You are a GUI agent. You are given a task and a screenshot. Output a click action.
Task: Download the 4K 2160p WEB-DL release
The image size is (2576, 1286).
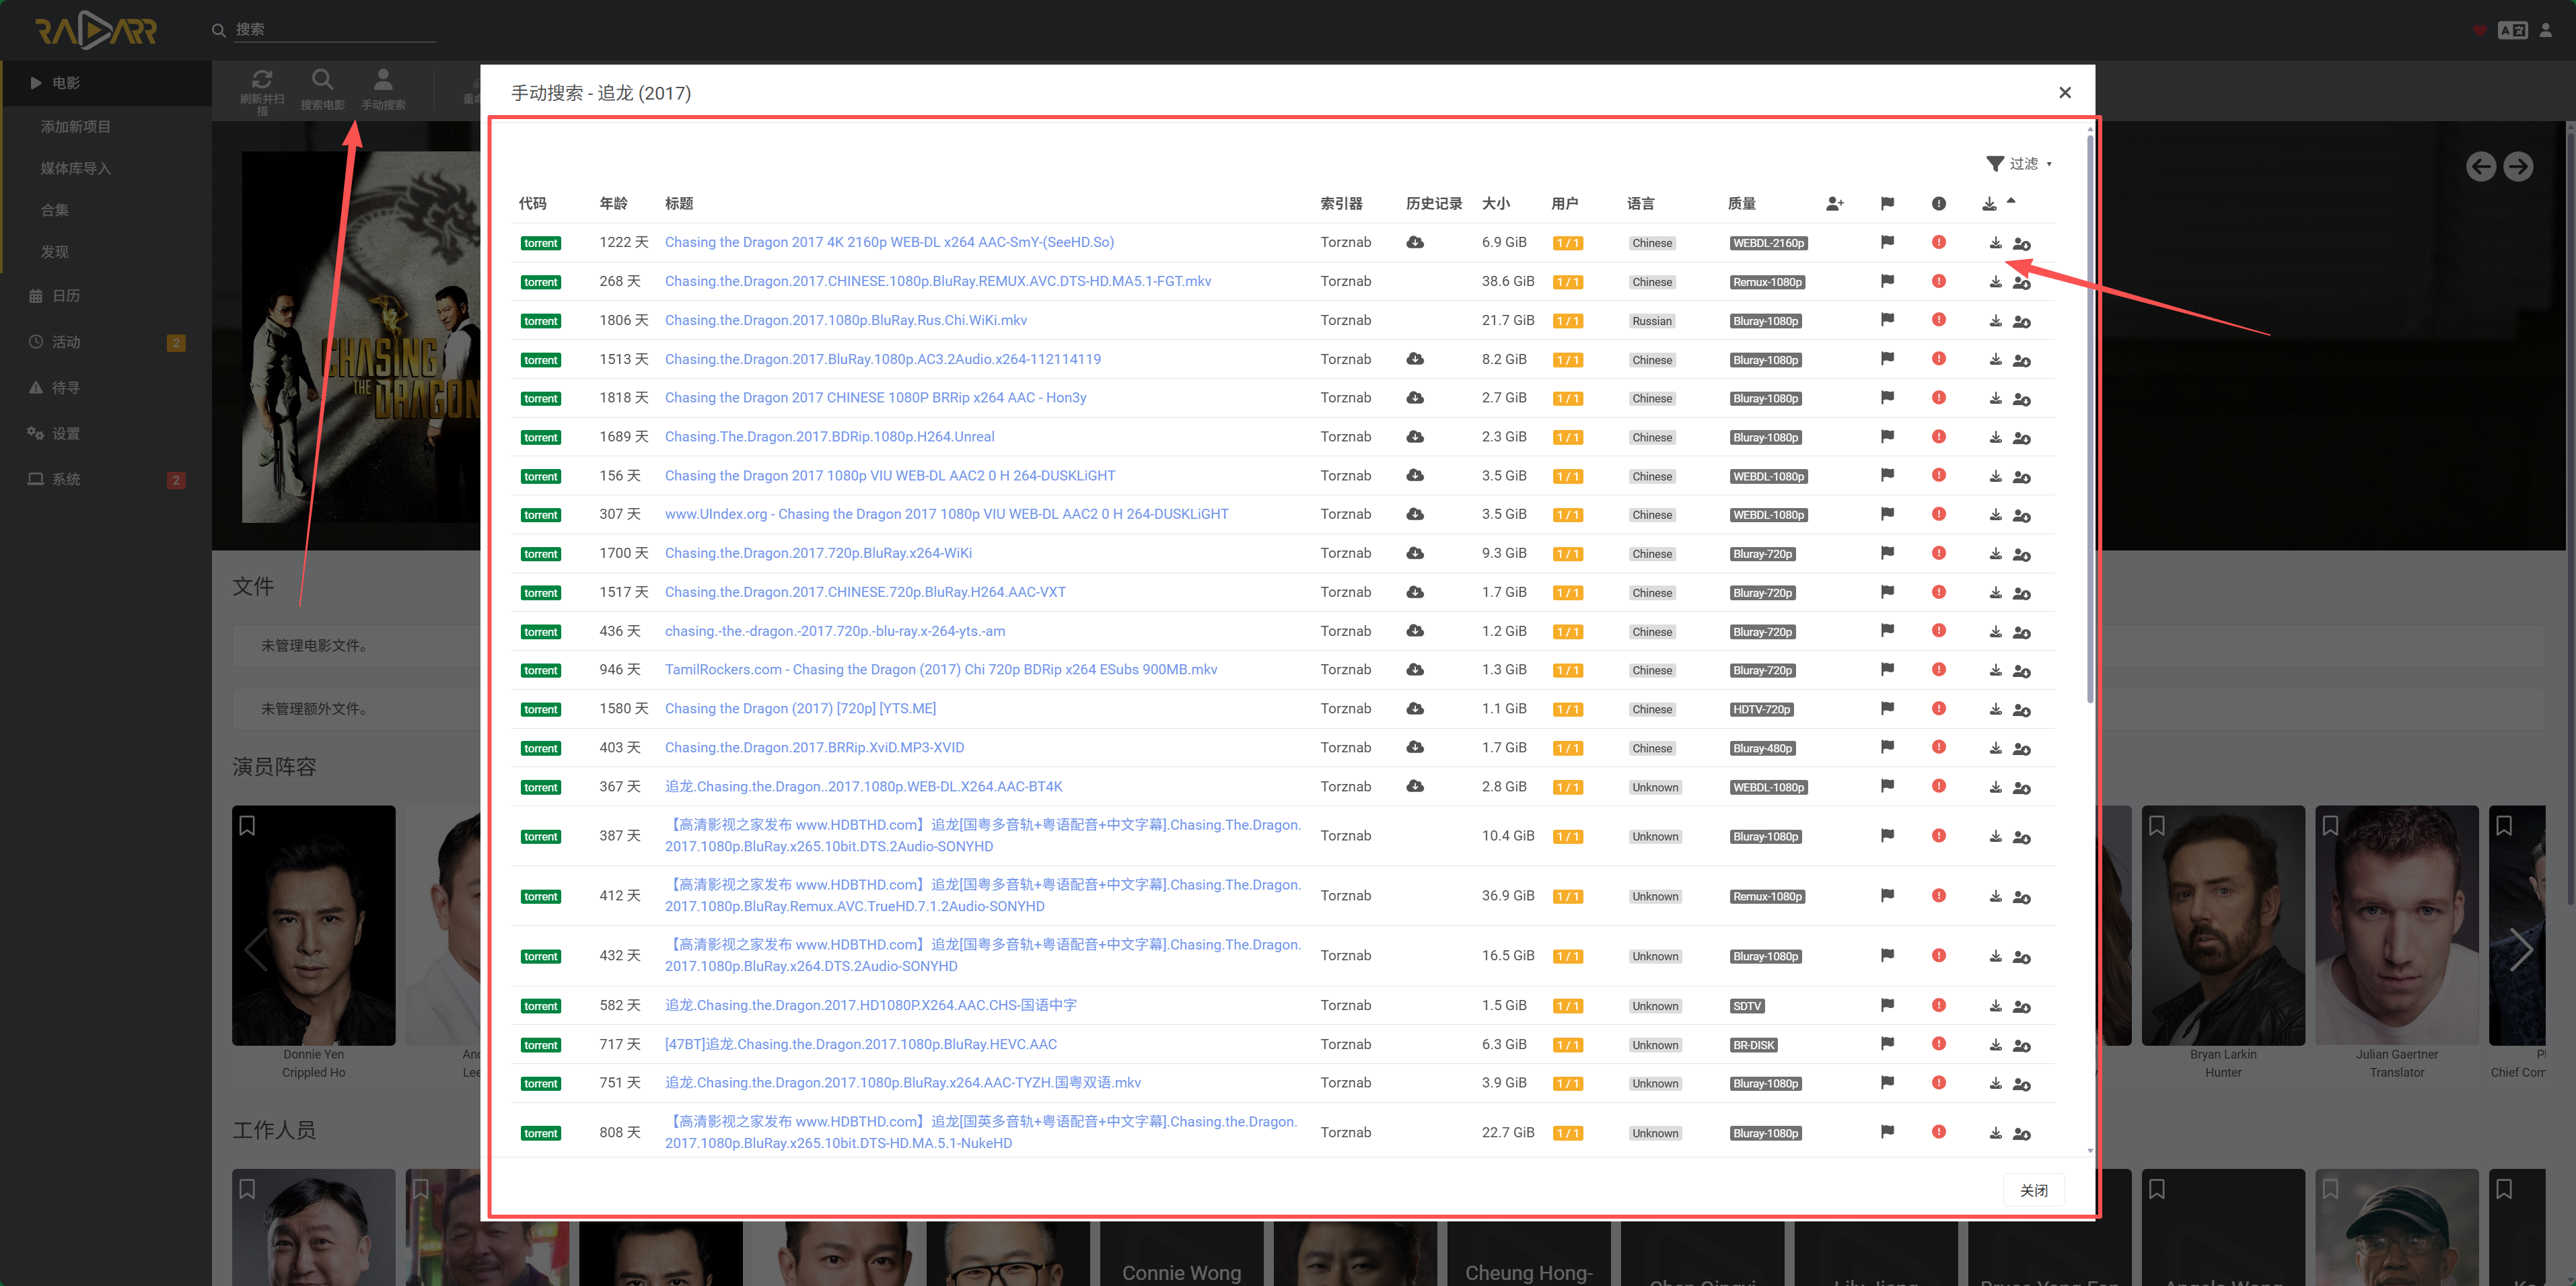pyautogui.click(x=1995, y=243)
